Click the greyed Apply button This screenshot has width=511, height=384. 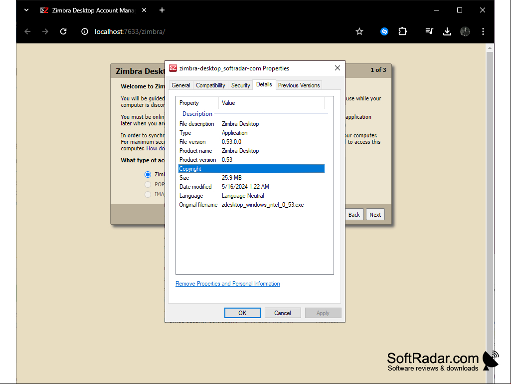[323, 313]
